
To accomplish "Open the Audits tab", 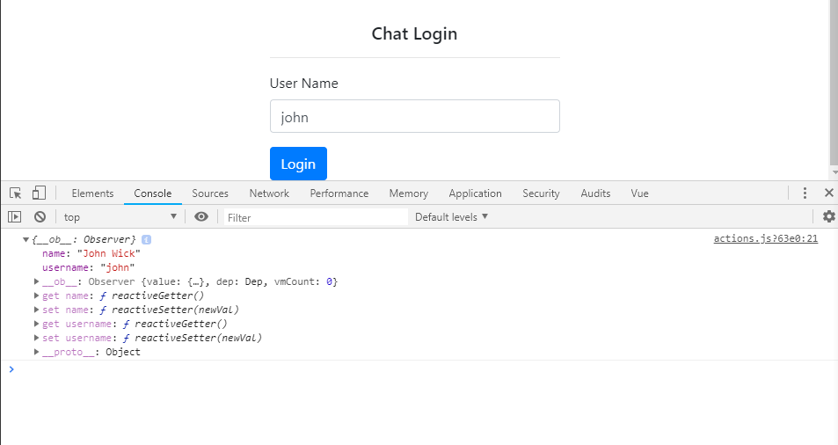I will 595,193.
